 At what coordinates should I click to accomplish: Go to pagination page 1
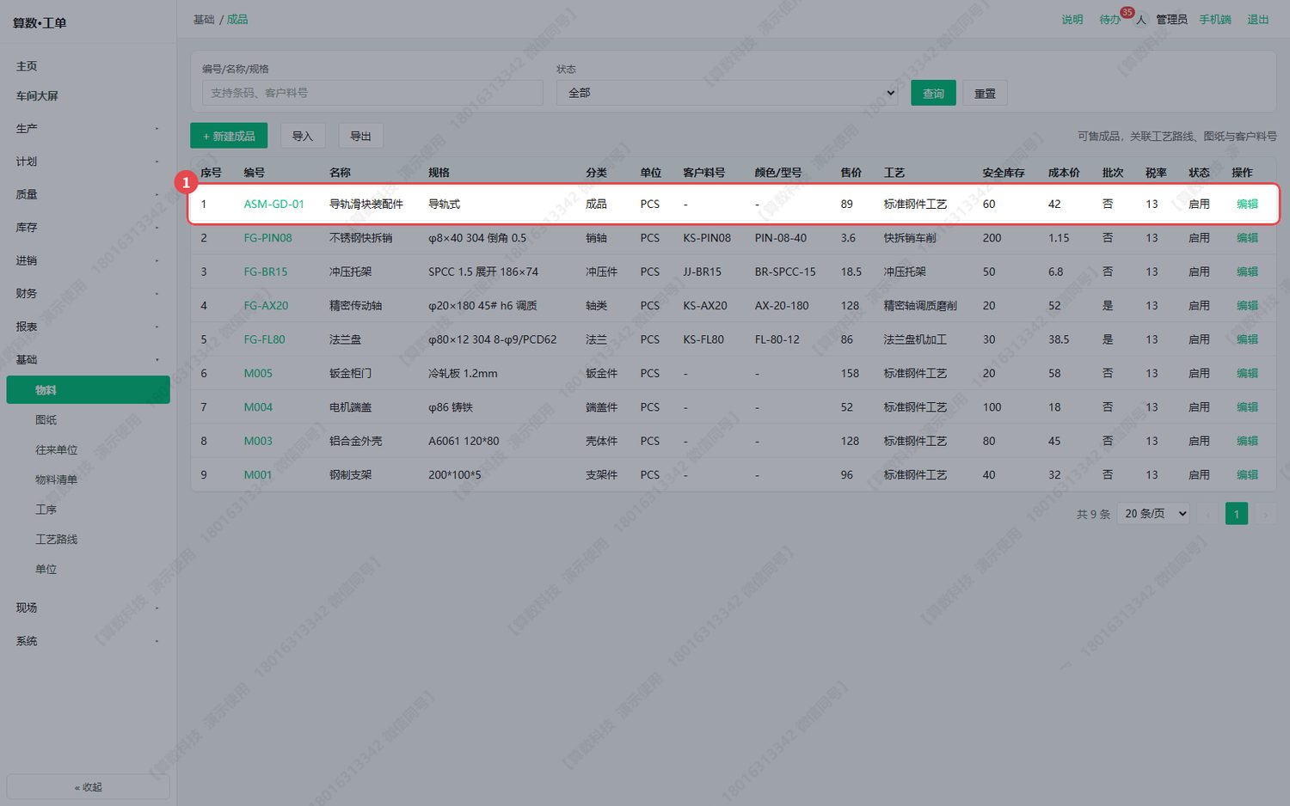[1236, 514]
